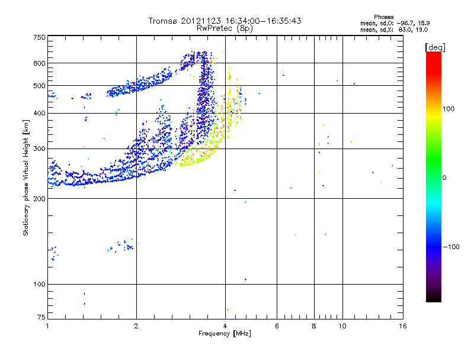Click the 'Phases' header label

click(x=383, y=17)
